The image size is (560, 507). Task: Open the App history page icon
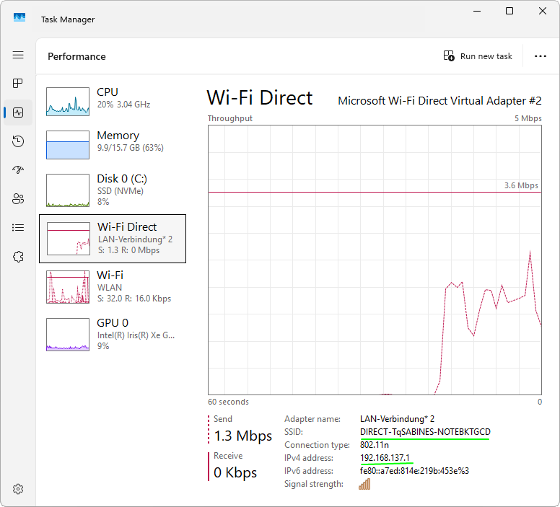[x=18, y=141]
